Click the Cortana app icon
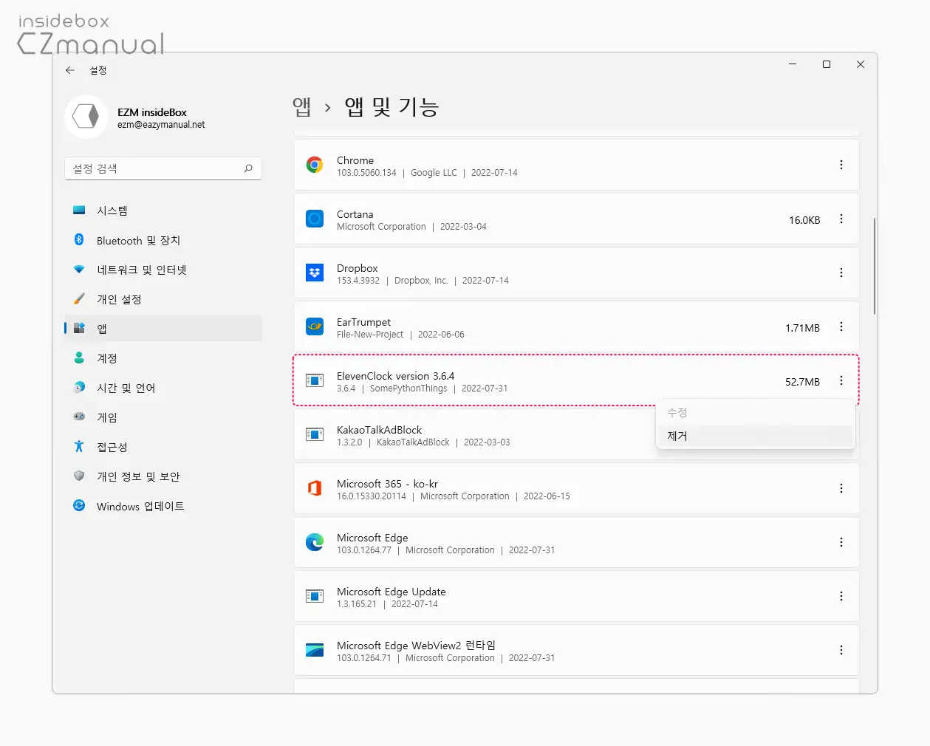The image size is (930, 746). pyautogui.click(x=315, y=219)
